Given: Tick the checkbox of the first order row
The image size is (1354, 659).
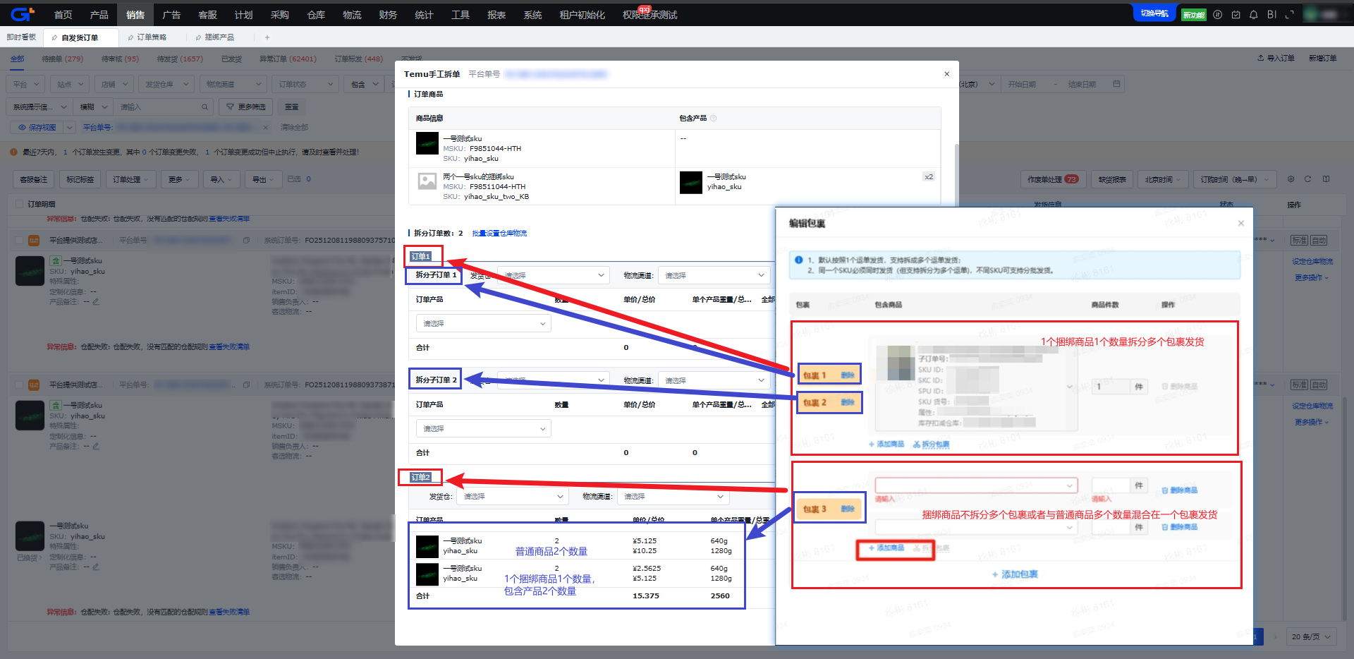Looking at the screenshot, I should 19,241.
